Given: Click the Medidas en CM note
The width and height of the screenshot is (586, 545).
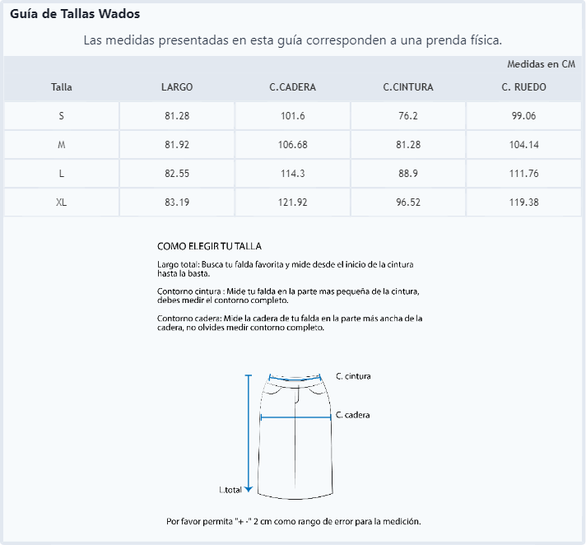Looking at the screenshot, I should click(541, 64).
